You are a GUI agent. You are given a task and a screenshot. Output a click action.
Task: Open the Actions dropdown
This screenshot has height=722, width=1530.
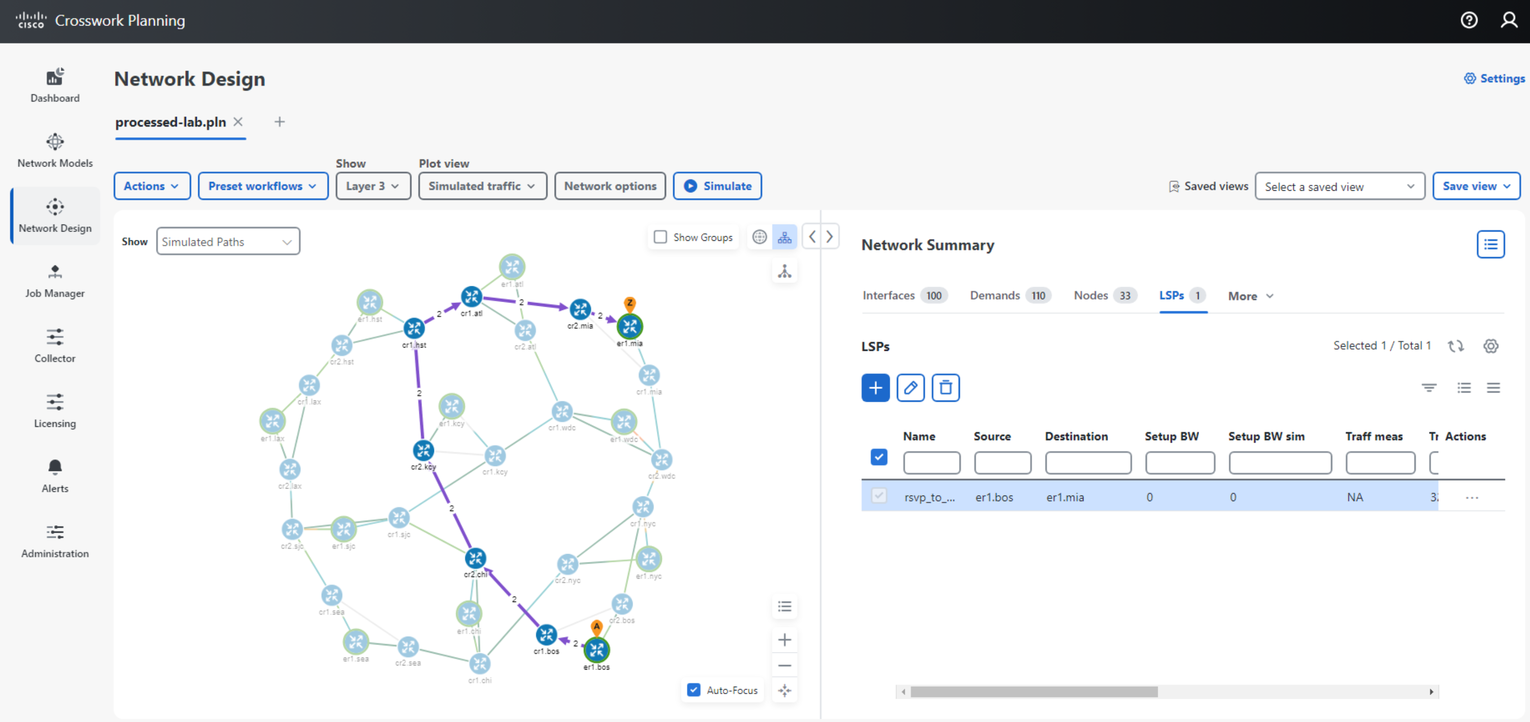point(152,186)
